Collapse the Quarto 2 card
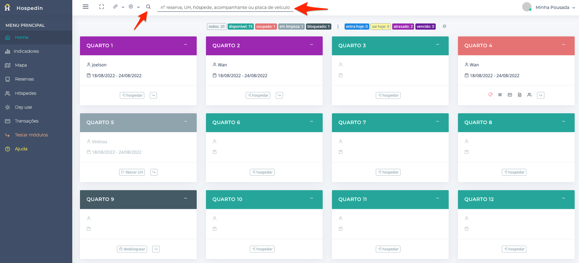 click(x=312, y=44)
